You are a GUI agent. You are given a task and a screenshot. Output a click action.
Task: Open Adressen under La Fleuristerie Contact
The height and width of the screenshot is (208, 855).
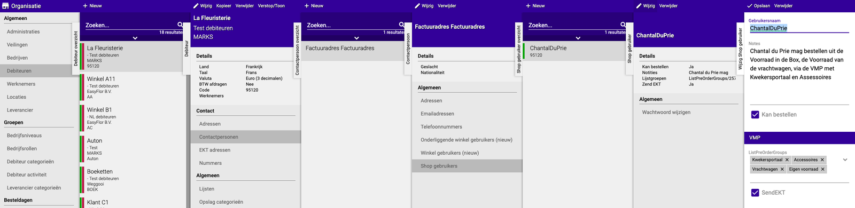[x=246, y=124]
